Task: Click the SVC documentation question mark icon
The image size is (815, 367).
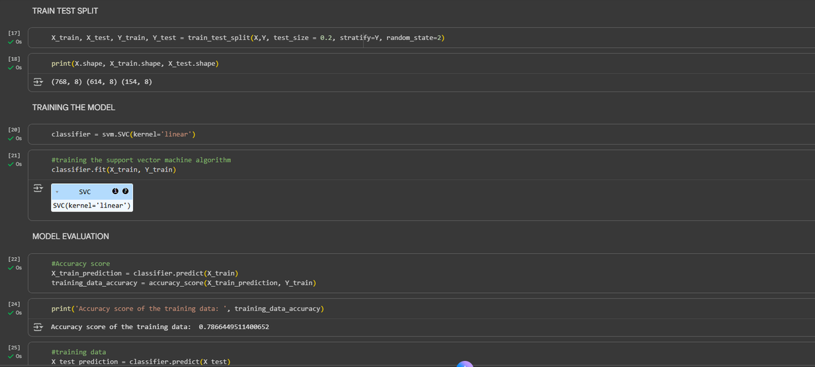Action: 125,192
